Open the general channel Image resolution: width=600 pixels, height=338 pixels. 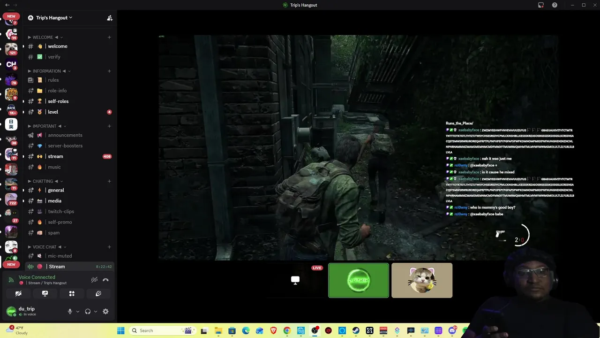70,190
